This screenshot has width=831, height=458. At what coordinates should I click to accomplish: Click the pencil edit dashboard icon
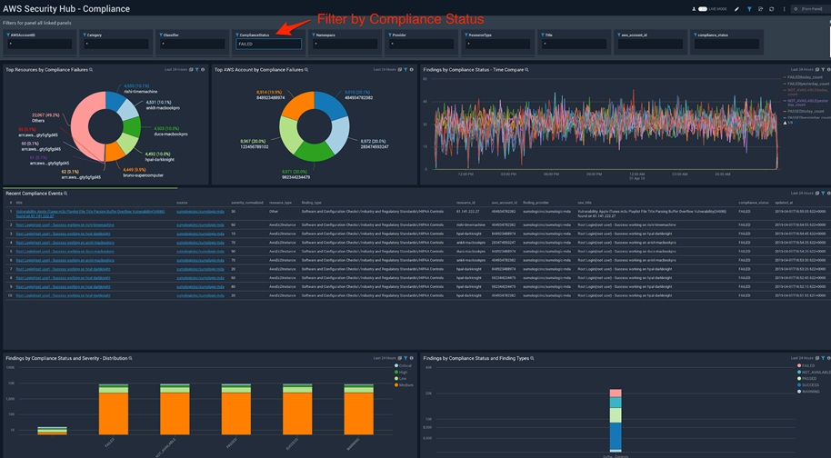(736, 9)
